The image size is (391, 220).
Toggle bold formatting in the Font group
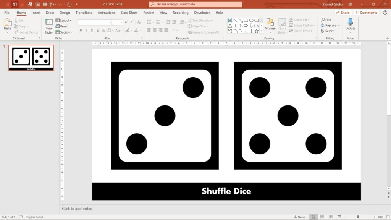coord(81,30)
